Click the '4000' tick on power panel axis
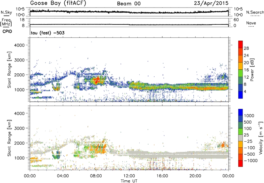The width and height of the screenshot is (264, 183). (19, 45)
